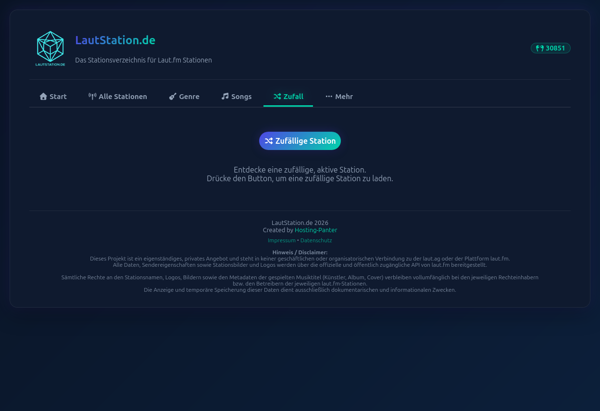Click the line starting "Die Anzeige und temporäre Speicherung"
The width and height of the screenshot is (600, 411).
(300, 290)
